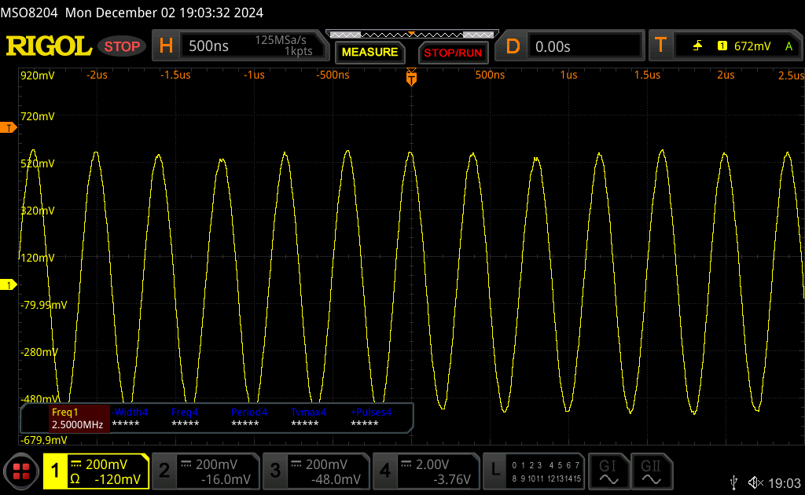Open the L logic analyzer channels panel
This screenshot has width=805, height=495.
[x=534, y=471]
